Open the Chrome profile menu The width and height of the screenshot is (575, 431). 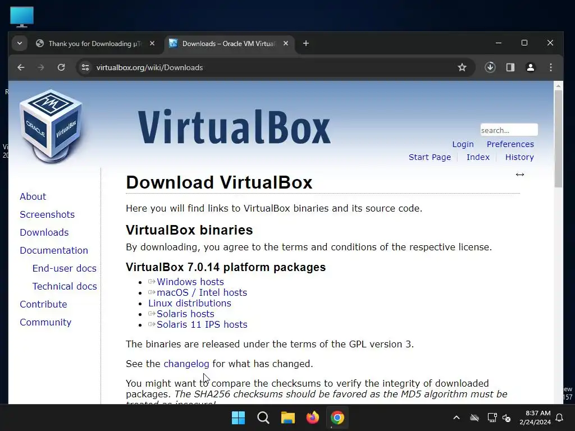[x=531, y=67]
